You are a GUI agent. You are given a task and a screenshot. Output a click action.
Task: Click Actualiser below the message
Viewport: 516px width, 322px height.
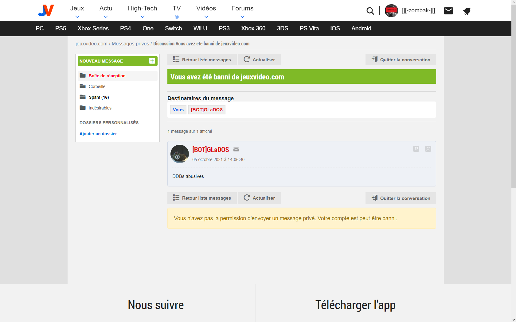(x=259, y=198)
